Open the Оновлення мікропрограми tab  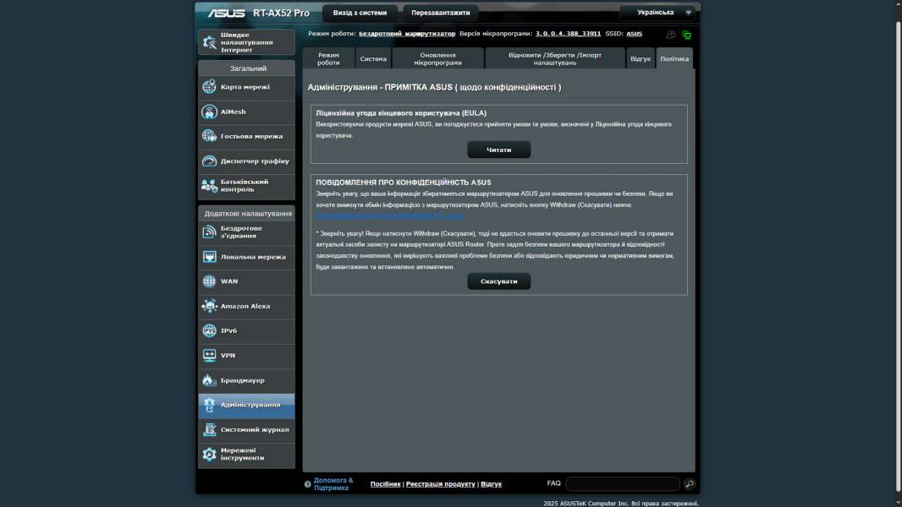(437, 58)
